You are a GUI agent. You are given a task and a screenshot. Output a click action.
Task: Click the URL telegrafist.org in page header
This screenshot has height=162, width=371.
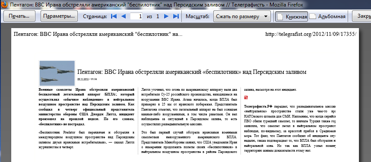pyautogui.click(x=311, y=34)
